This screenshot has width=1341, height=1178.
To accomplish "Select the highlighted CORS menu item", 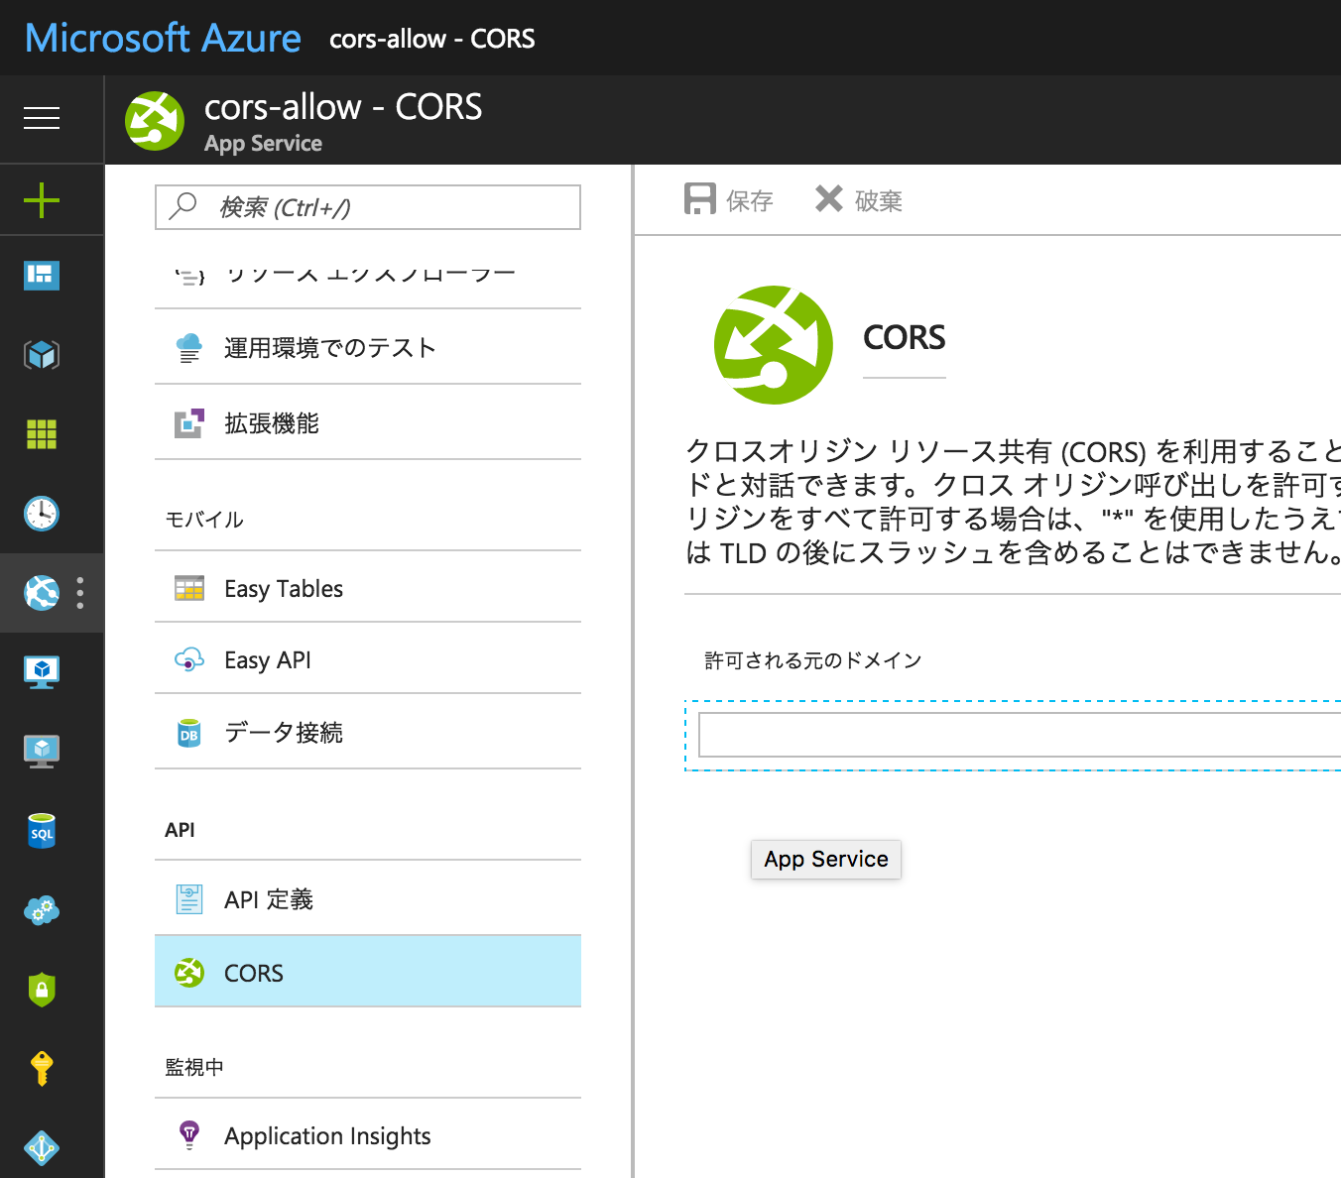I will pos(368,972).
